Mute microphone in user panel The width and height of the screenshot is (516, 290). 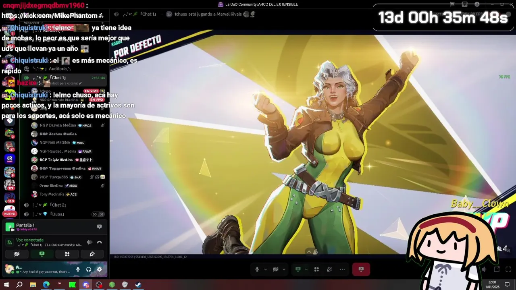click(78, 269)
